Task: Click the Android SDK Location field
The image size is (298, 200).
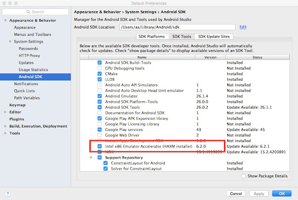Action: [177, 27]
